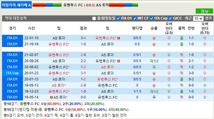This screenshot has width=214, height=119.
Task: Click handicap 0/0.5 in the 22-01-10 row
Action: pyautogui.click(x=137, y=38)
